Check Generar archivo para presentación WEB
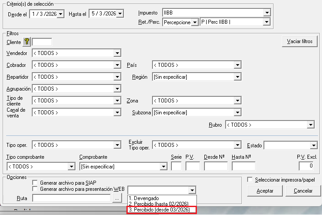 pos(35,189)
